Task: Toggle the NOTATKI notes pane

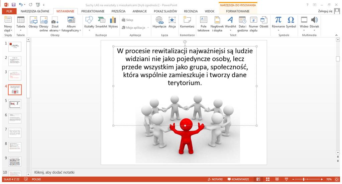Action: pyautogui.click(x=215, y=179)
